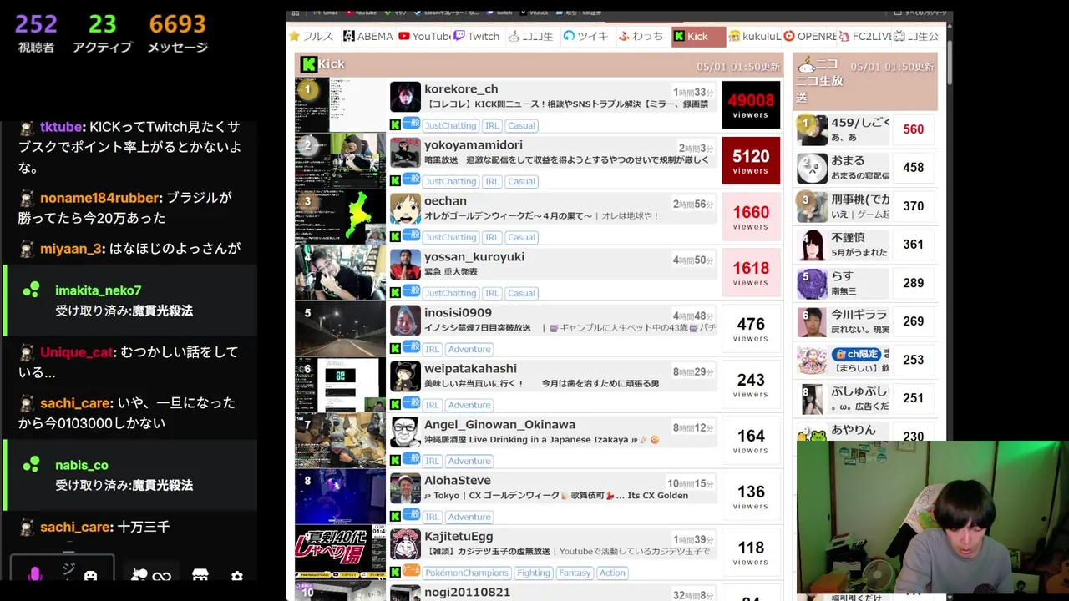Click 49008 viewers count box
This screenshot has width=1069, height=601.
coord(751,105)
